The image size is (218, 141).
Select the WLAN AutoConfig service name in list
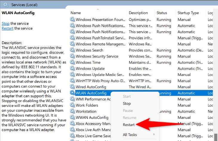point(91,93)
